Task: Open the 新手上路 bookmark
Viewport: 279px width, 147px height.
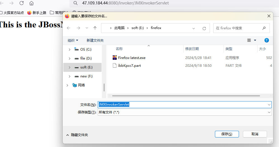Action: [37, 13]
